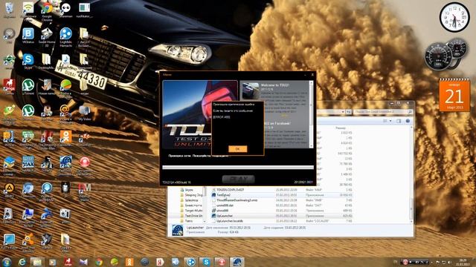
Task: Open the Skype desktop shortcut
Action: click(28, 62)
